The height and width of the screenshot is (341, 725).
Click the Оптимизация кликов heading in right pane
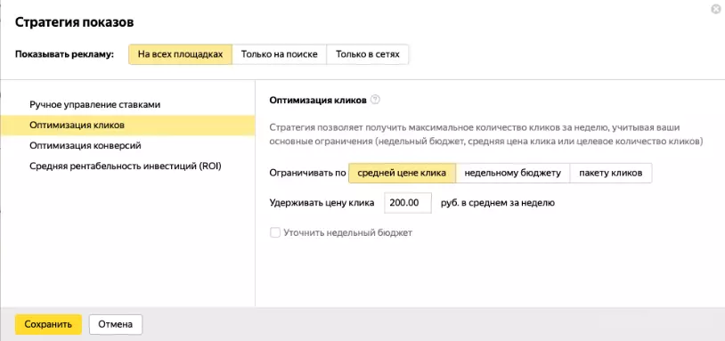[x=318, y=100]
